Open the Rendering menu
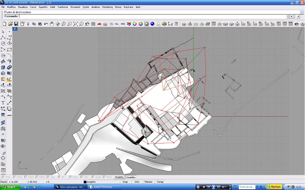305x190 pixels. click(107, 7)
